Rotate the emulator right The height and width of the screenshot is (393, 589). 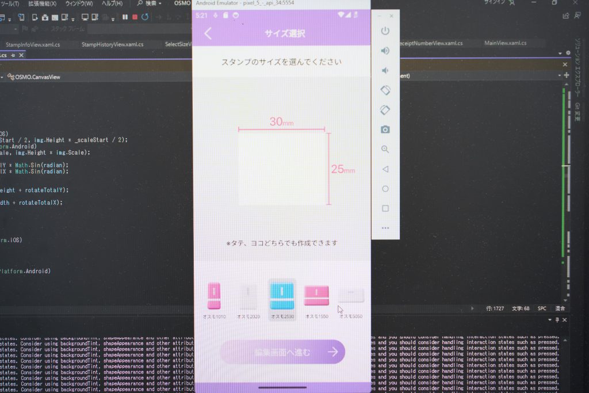point(385,110)
